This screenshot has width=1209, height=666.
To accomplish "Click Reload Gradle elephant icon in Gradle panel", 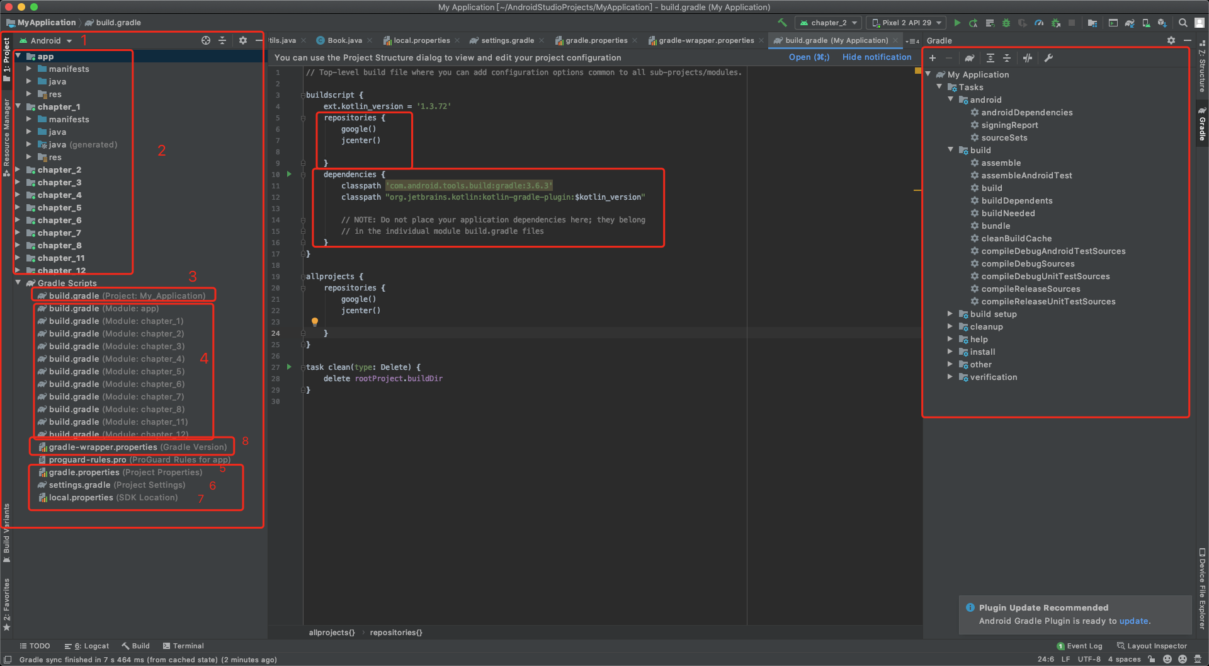I will coord(970,58).
